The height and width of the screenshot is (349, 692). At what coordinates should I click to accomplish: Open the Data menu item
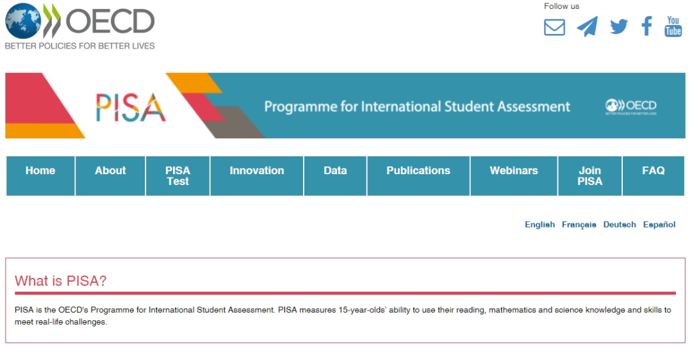click(x=335, y=175)
